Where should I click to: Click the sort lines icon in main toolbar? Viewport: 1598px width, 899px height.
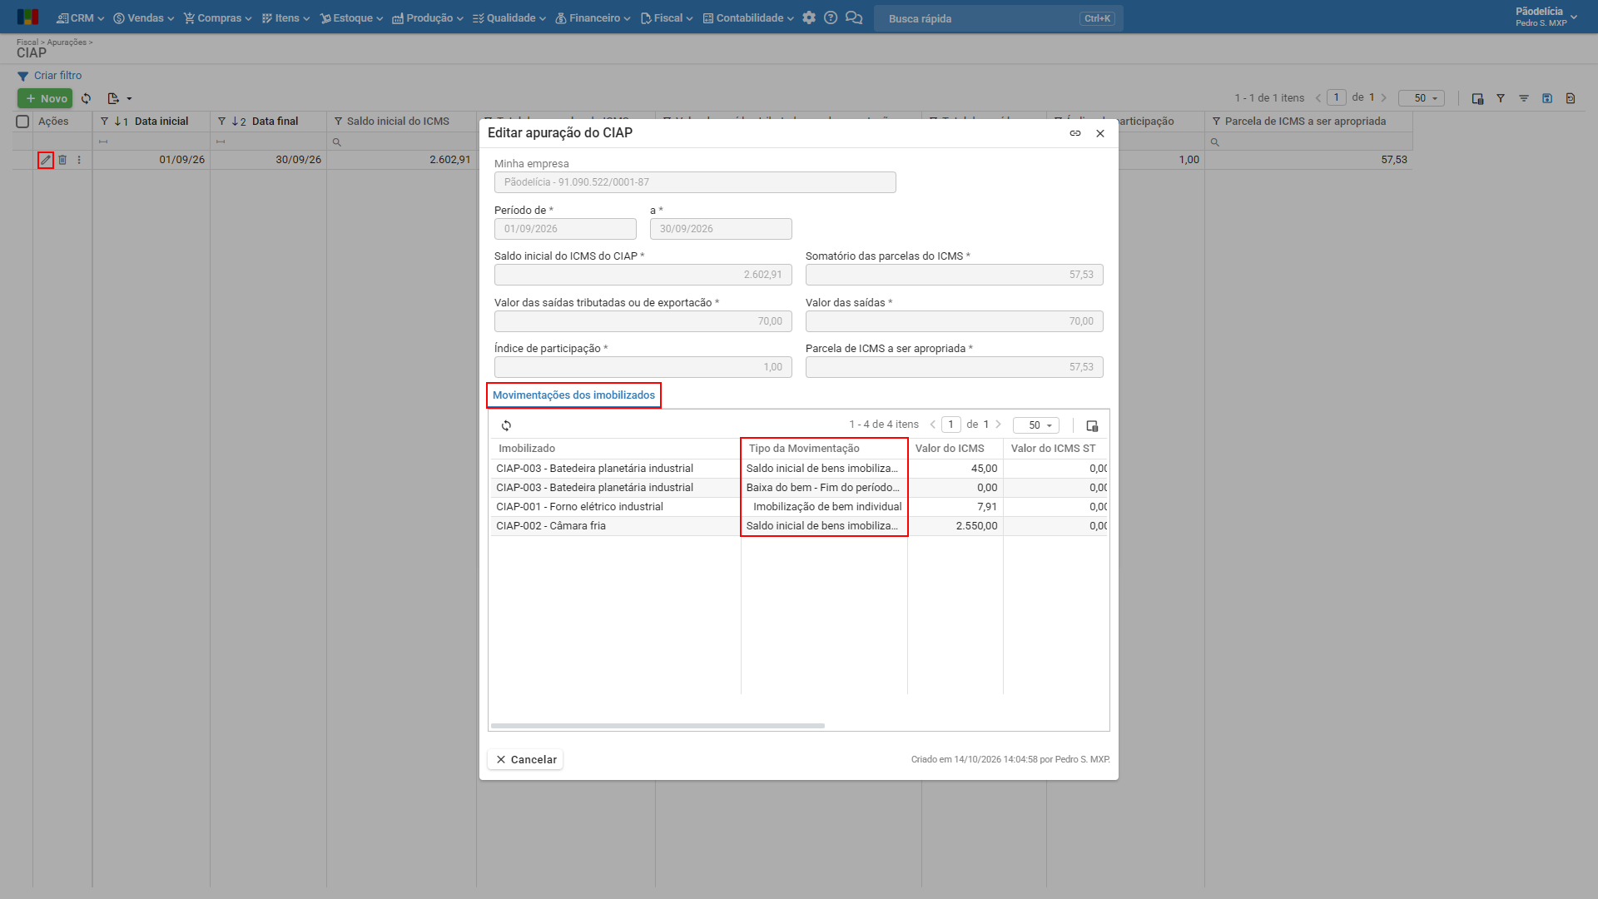tap(1524, 98)
